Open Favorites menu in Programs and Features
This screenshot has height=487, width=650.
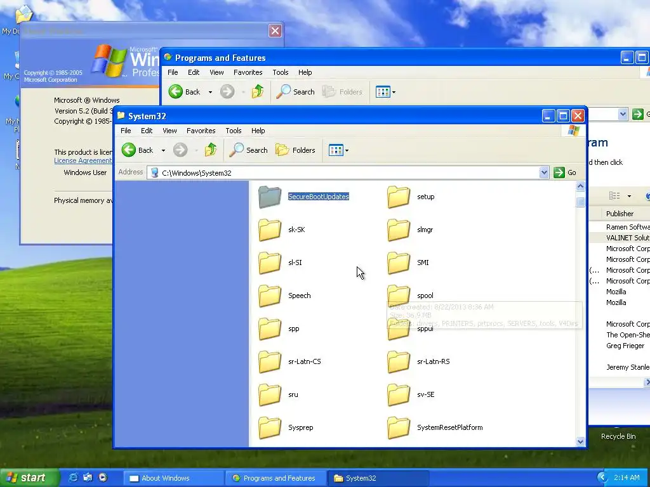click(x=248, y=72)
